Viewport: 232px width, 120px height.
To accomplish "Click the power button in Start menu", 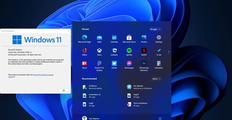I will tap(160, 118).
